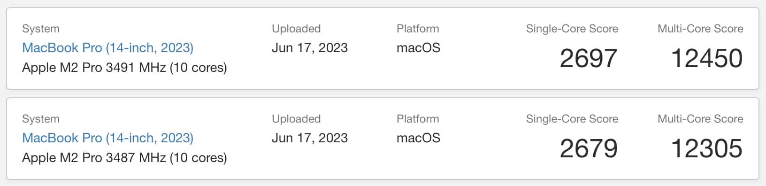Click Multi-Core Score label in first card
The height and width of the screenshot is (186, 766).
[700, 29]
